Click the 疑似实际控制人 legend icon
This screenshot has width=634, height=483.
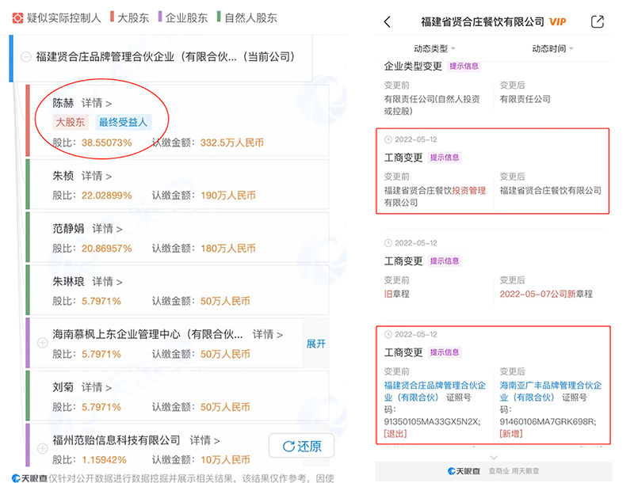(x=17, y=17)
